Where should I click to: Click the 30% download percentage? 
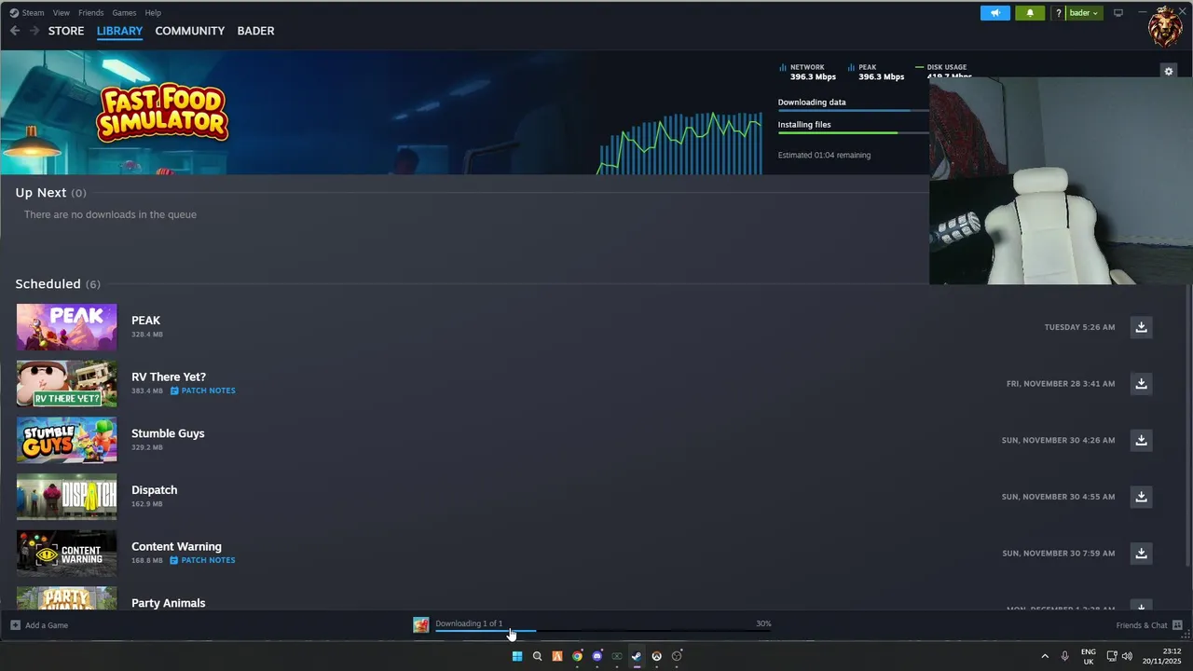tap(763, 623)
